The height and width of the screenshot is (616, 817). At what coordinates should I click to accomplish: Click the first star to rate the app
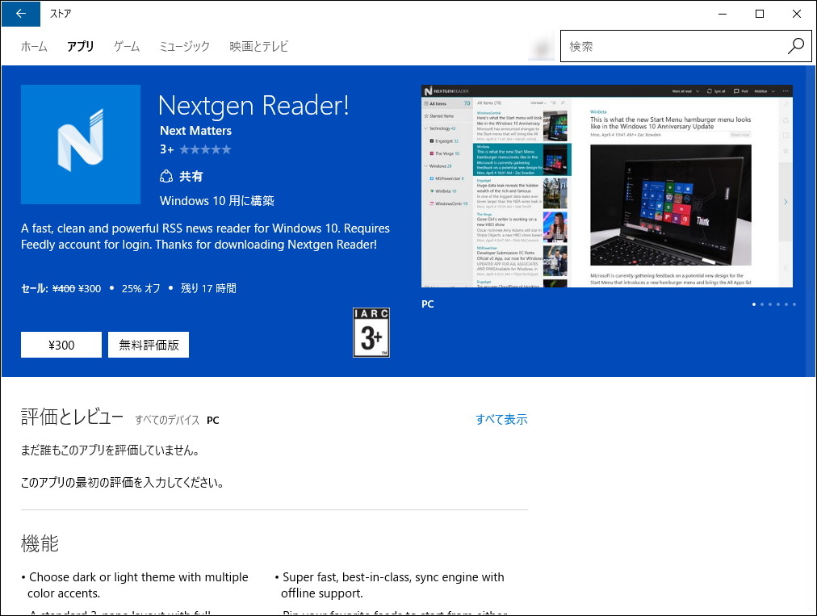pos(186,149)
